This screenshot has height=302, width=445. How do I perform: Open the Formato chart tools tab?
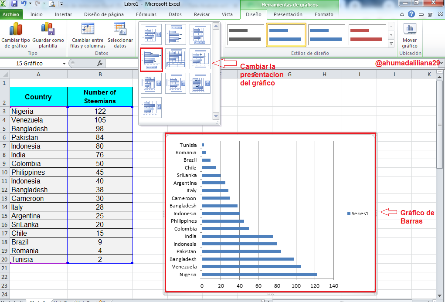(324, 14)
